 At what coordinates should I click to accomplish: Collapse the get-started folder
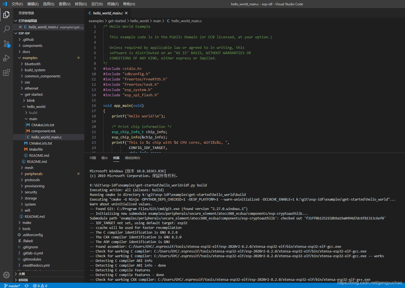click(x=49, y=94)
